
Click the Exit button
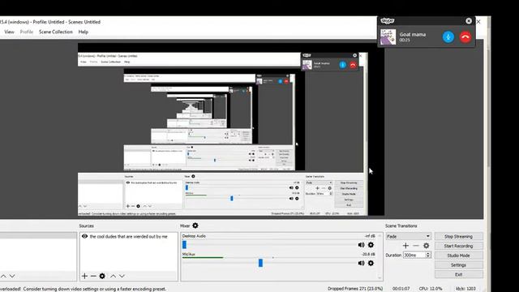(x=458, y=274)
